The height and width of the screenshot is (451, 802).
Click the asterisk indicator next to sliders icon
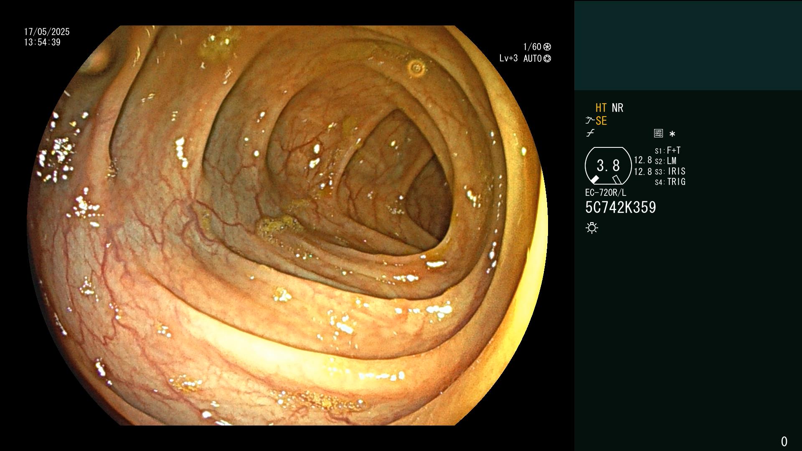tap(672, 134)
